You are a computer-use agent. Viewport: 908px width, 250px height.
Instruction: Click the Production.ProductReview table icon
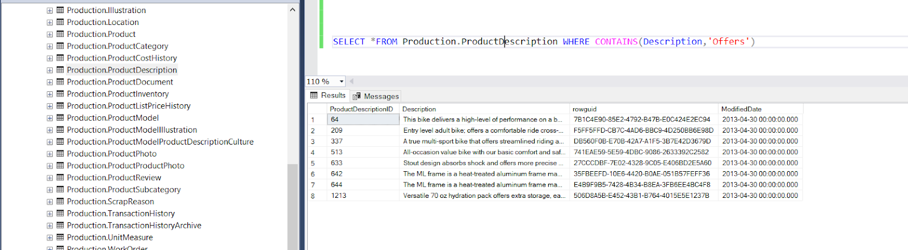click(60, 177)
